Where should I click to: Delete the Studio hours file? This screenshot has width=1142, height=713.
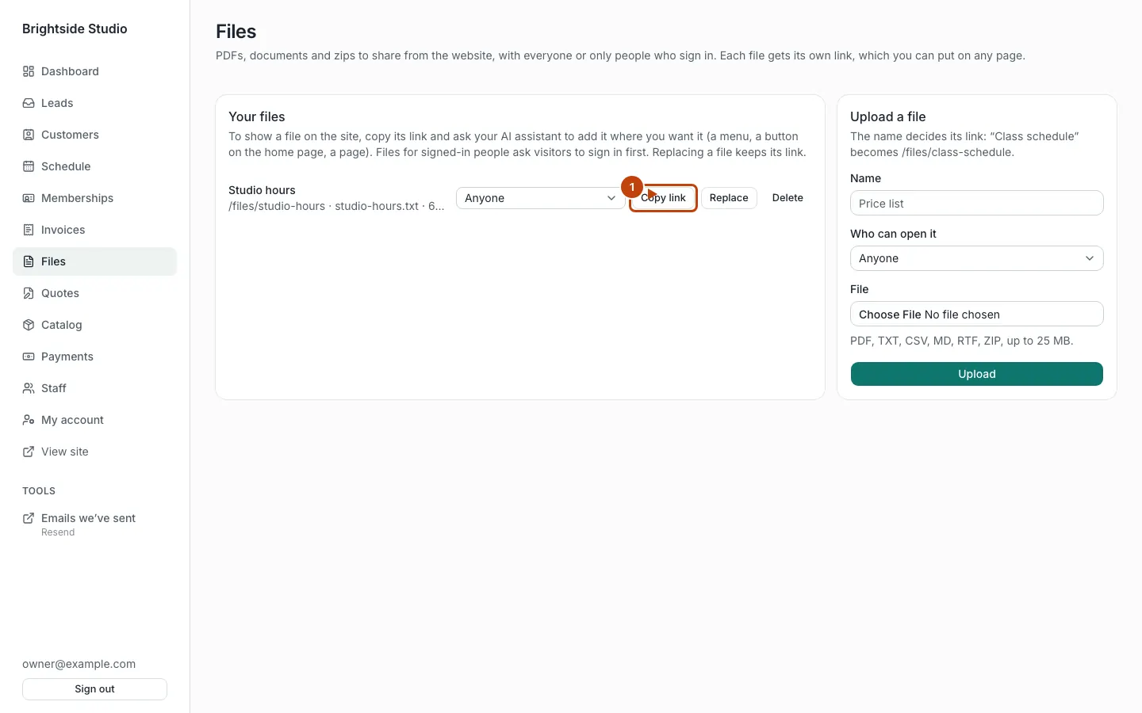(x=788, y=198)
